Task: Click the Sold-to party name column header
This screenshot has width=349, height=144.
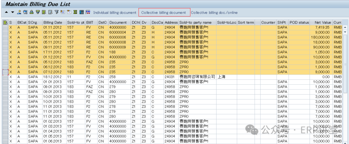Action: tap(196, 23)
